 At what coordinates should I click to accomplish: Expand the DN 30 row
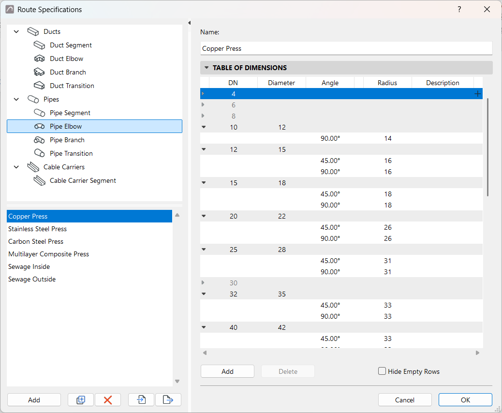coord(203,283)
